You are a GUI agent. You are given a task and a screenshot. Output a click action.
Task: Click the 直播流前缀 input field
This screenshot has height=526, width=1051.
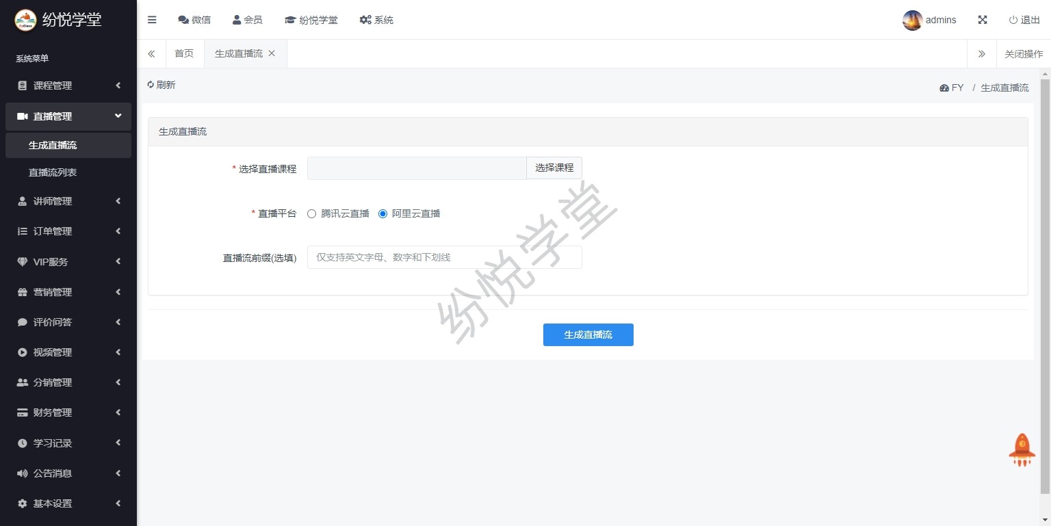pyautogui.click(x=444, y=257)
